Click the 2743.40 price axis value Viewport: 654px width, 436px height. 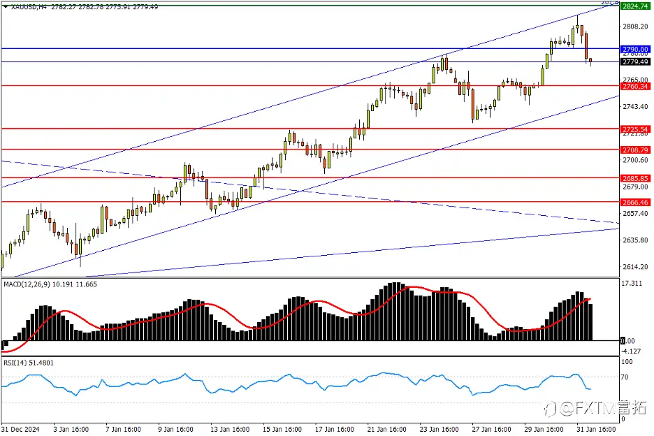635,106
